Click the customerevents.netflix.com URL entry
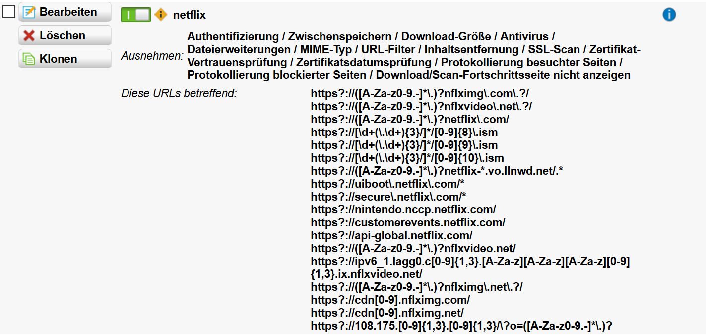 pyautogui.click(x=408, y=222)
